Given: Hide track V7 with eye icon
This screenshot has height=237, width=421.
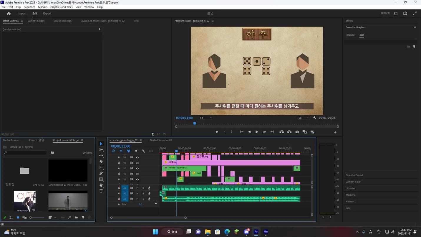Looking at the screenshot, I should click(137, 168).
